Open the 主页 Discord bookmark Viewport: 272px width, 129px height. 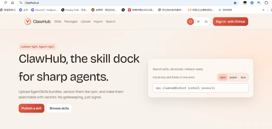[23, 10]
